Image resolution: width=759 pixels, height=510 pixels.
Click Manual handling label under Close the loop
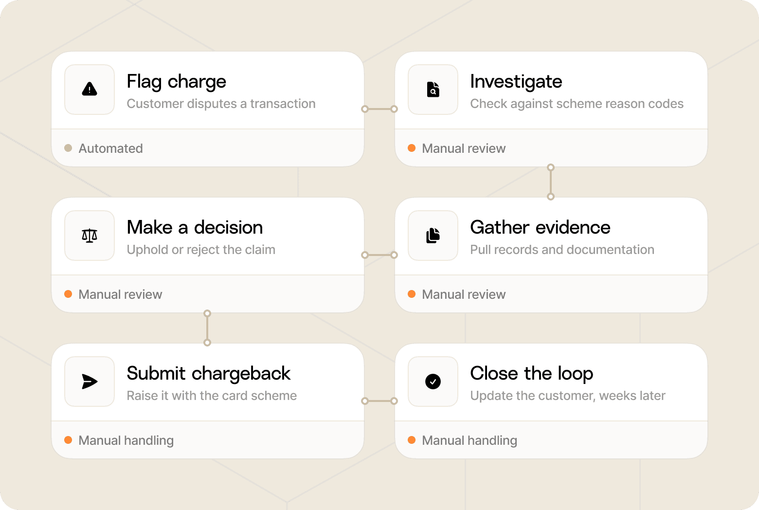point(470,440)
